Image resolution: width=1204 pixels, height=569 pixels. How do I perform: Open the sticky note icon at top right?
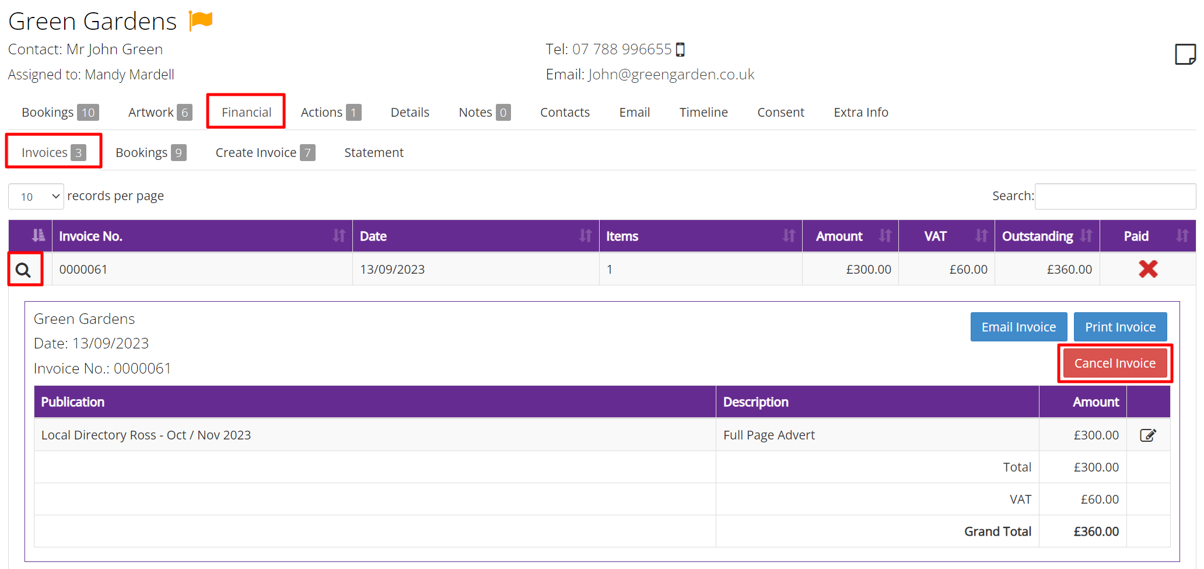tap(1185, 54)
